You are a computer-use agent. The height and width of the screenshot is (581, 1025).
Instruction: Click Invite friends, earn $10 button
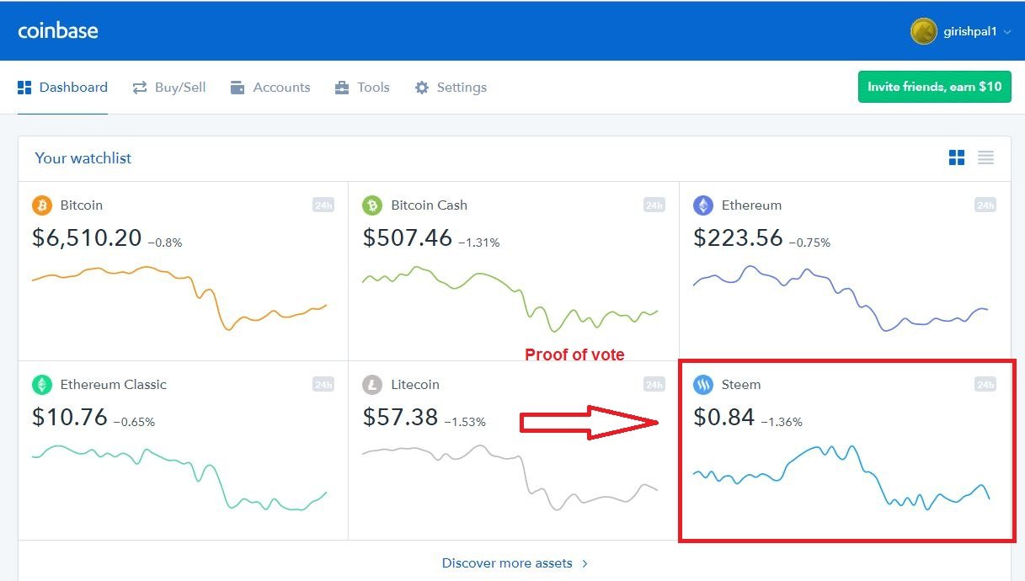[934, 87]
